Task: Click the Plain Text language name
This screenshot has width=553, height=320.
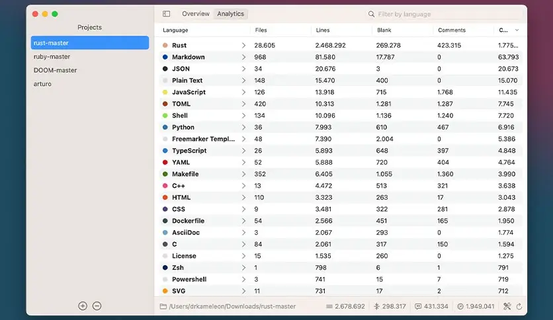Action: 187,81
